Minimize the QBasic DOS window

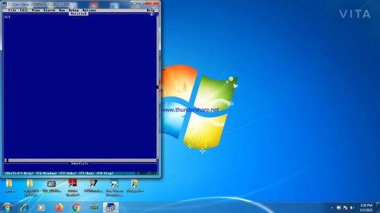pyautogui.click(x=134, y=3)
